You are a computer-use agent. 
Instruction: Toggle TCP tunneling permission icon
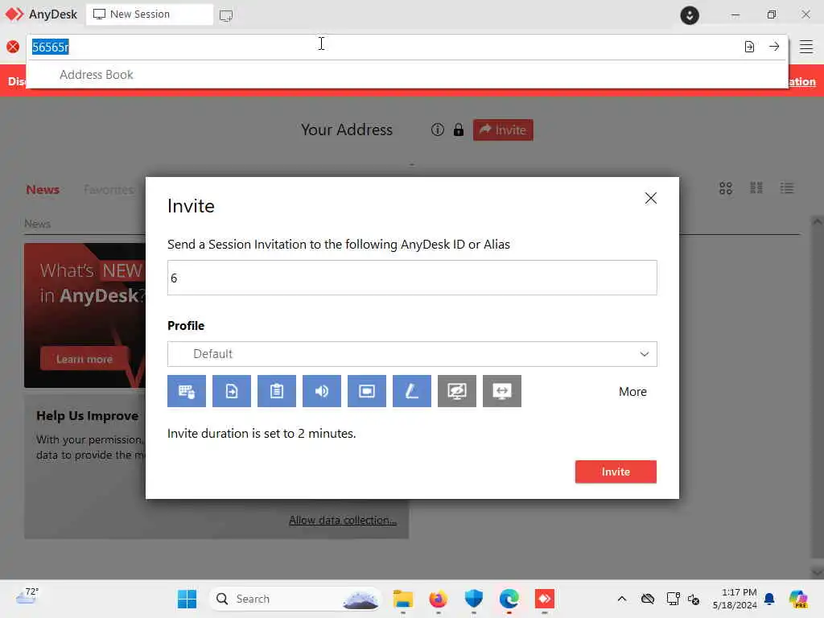coord(502,391)
